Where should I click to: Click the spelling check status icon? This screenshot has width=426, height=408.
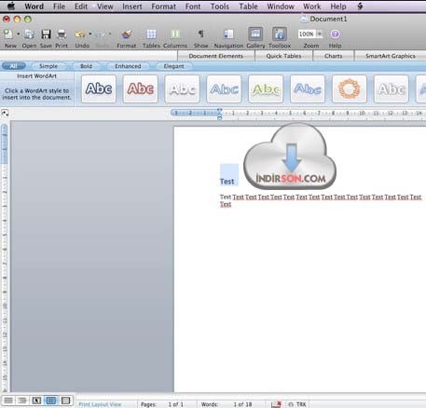[x=276, y=404]
